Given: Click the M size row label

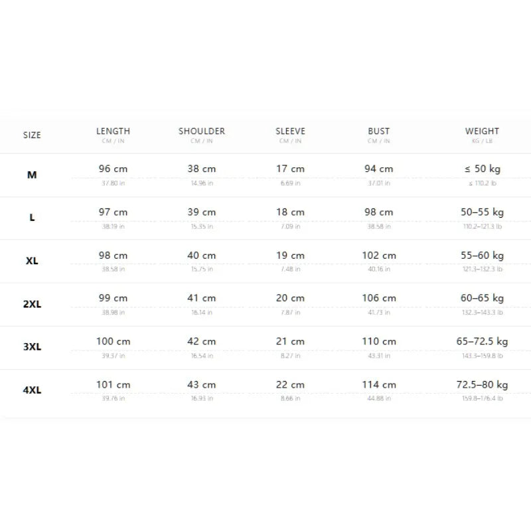Looking at the screenshot, I should 32,175.
